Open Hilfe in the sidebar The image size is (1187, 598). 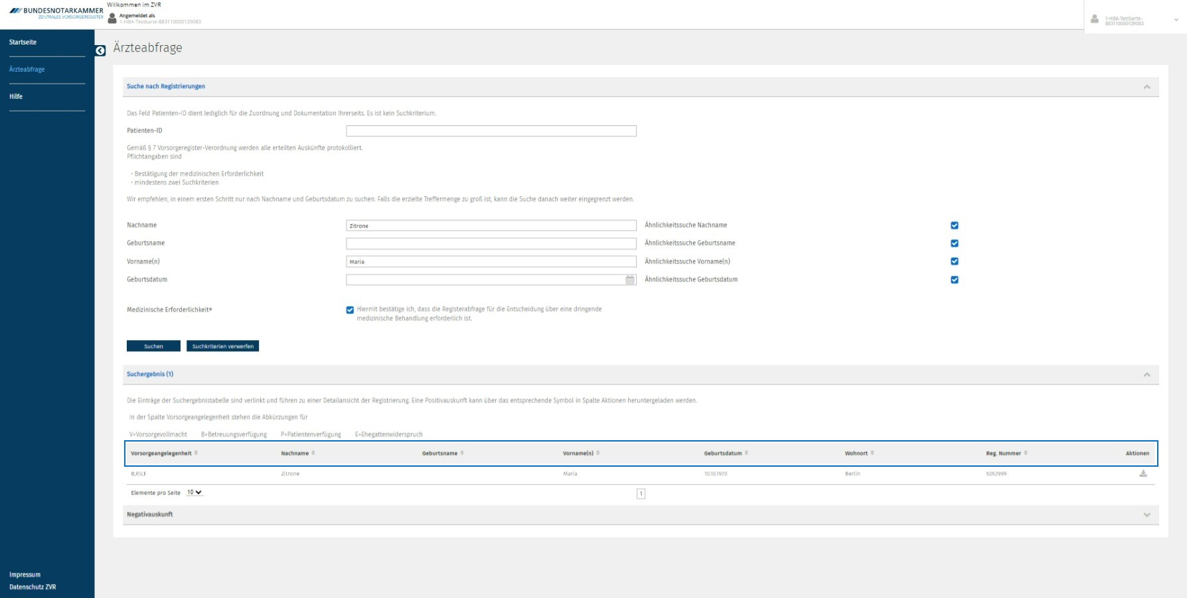click(16, 97)
